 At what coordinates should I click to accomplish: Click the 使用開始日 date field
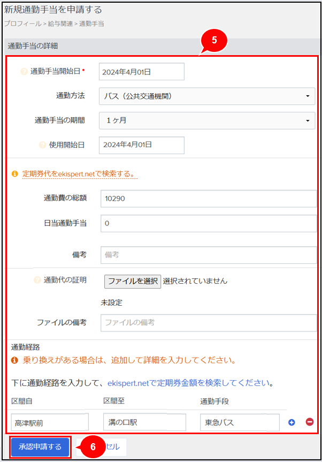click(x=141, y=145)
